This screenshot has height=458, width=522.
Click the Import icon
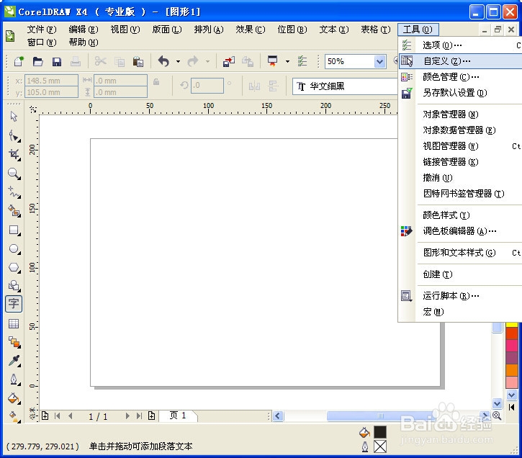point(229,62)
